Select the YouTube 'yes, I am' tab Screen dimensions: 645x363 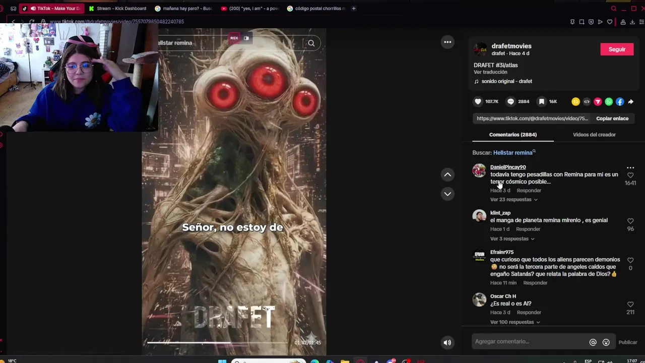pos(250,9)
